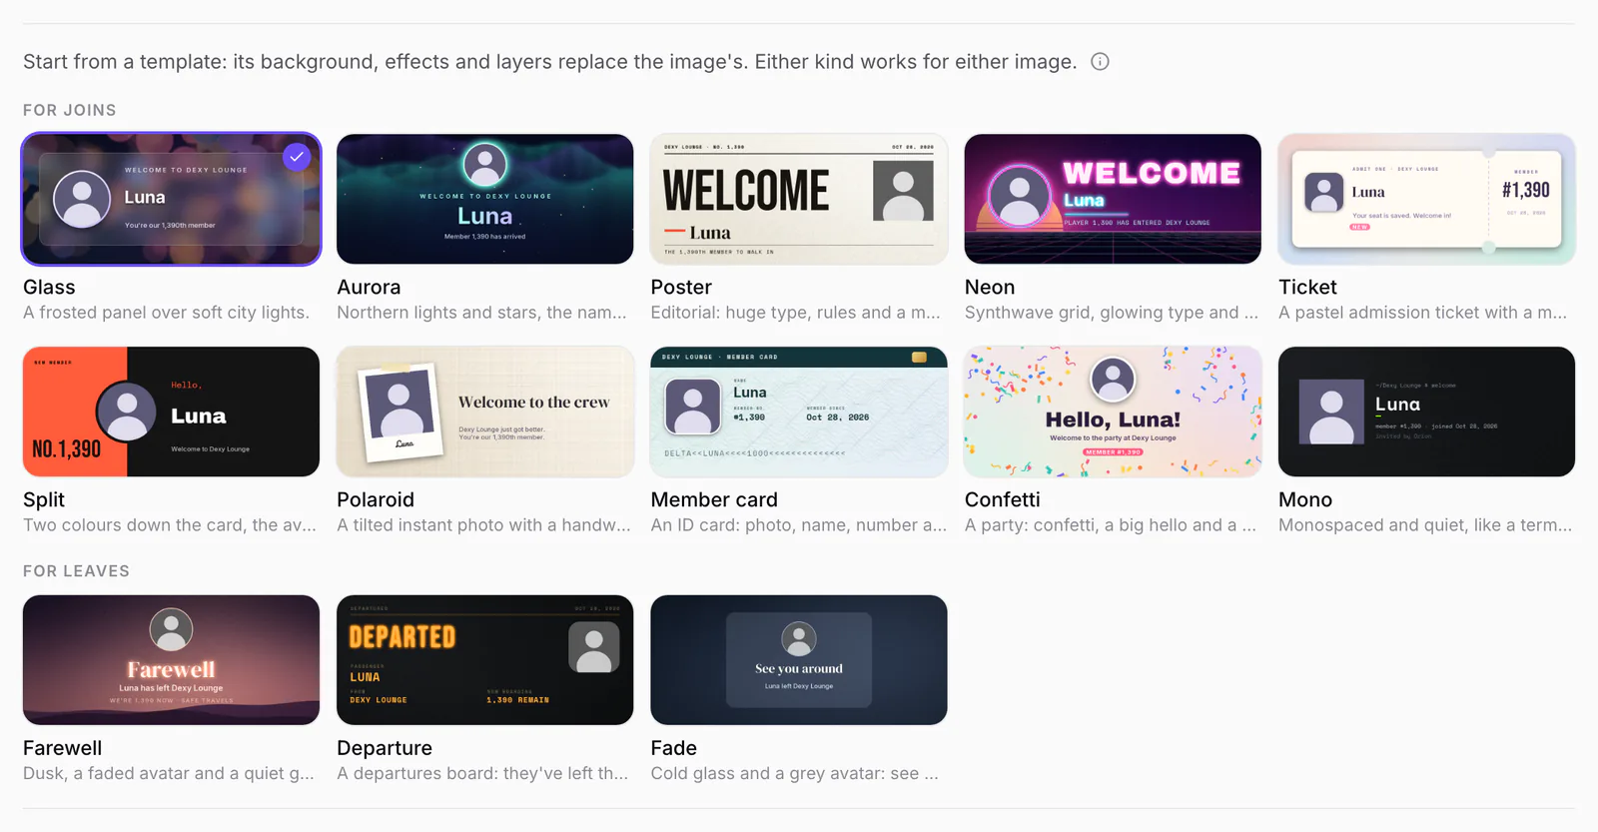Choose the Ticket template thumbnail

pos(1426,200)
